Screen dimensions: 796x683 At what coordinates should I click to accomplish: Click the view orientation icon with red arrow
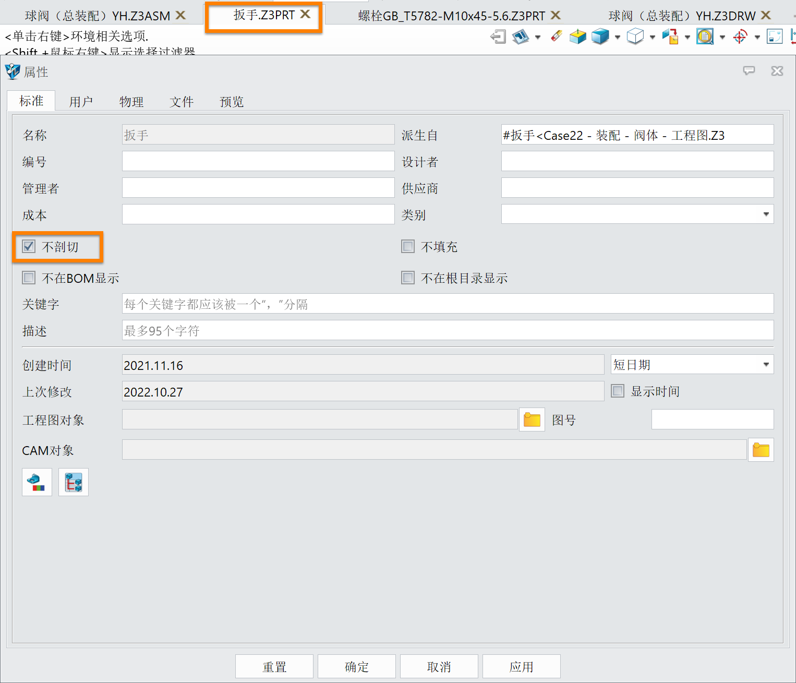click(x=670, y=37)
